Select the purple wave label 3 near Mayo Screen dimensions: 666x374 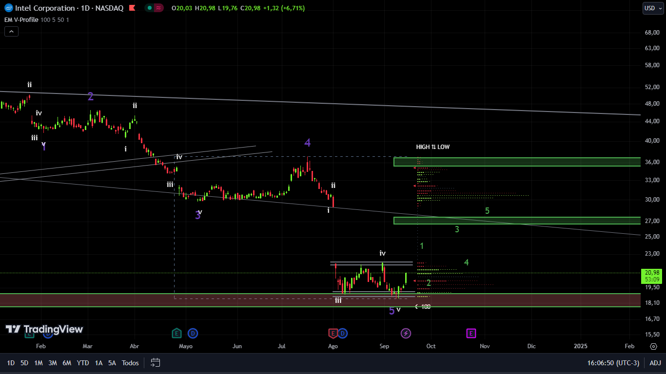(x=197, y=215)
